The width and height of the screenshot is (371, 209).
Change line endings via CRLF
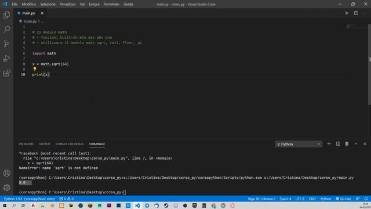(312, 199)
